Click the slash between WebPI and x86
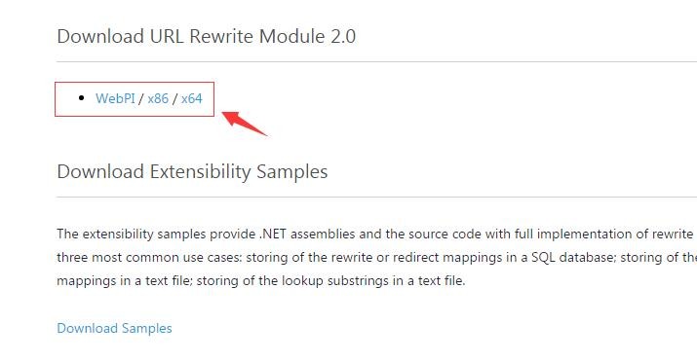 tap(141, 98)
